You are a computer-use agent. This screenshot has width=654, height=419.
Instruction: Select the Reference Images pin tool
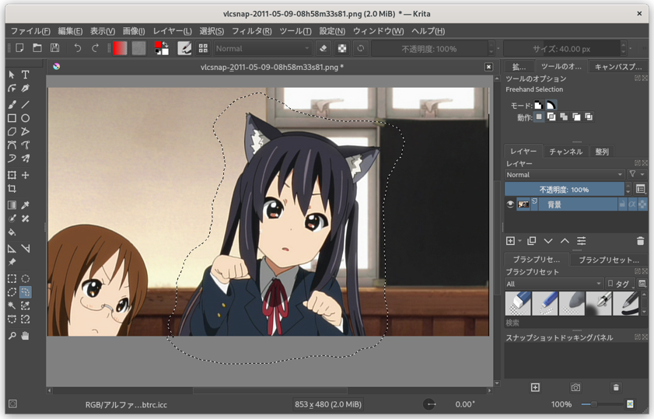pos(12,262)
